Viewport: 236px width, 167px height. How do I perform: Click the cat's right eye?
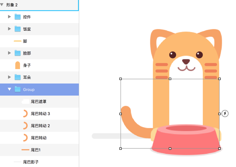(199, 55)
